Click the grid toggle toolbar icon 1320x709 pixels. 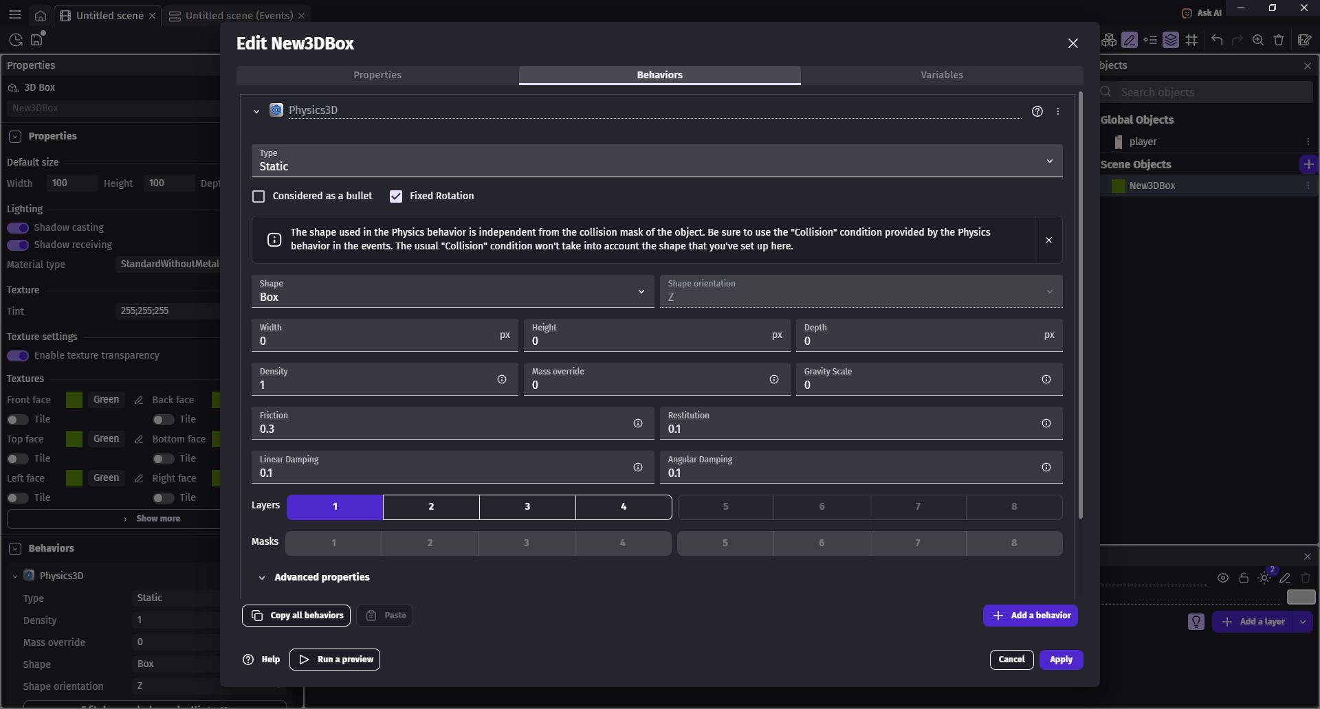[1191, 40]
